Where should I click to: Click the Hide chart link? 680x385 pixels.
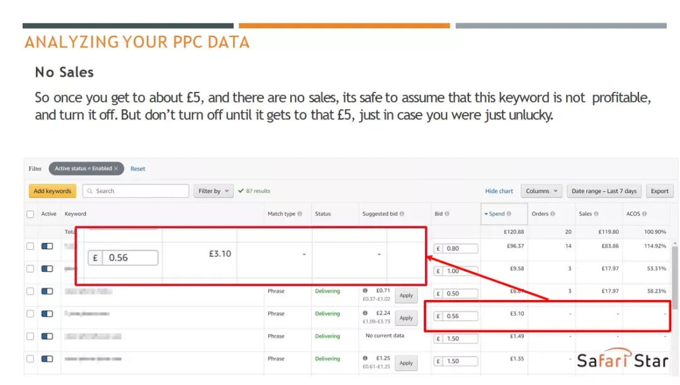[499, 191]
